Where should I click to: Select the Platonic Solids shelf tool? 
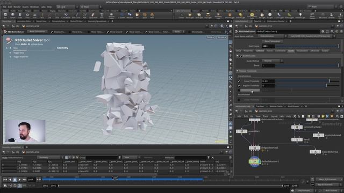click(111, 16)
